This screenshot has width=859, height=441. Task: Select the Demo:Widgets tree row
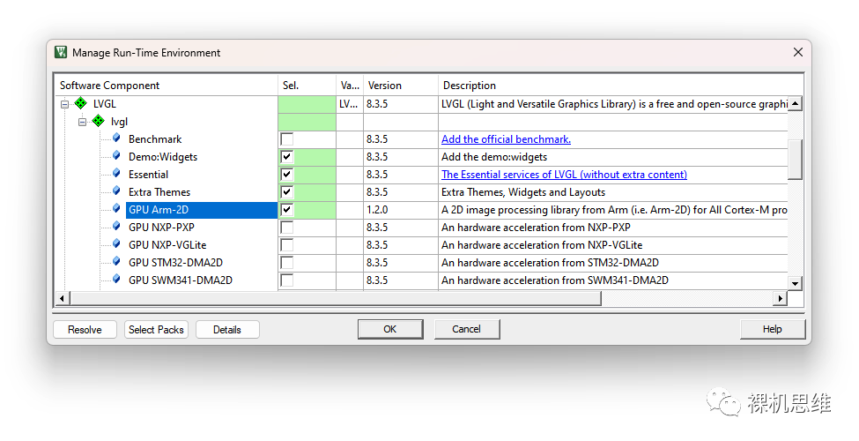pyautogui.click(x=163, y=157)
